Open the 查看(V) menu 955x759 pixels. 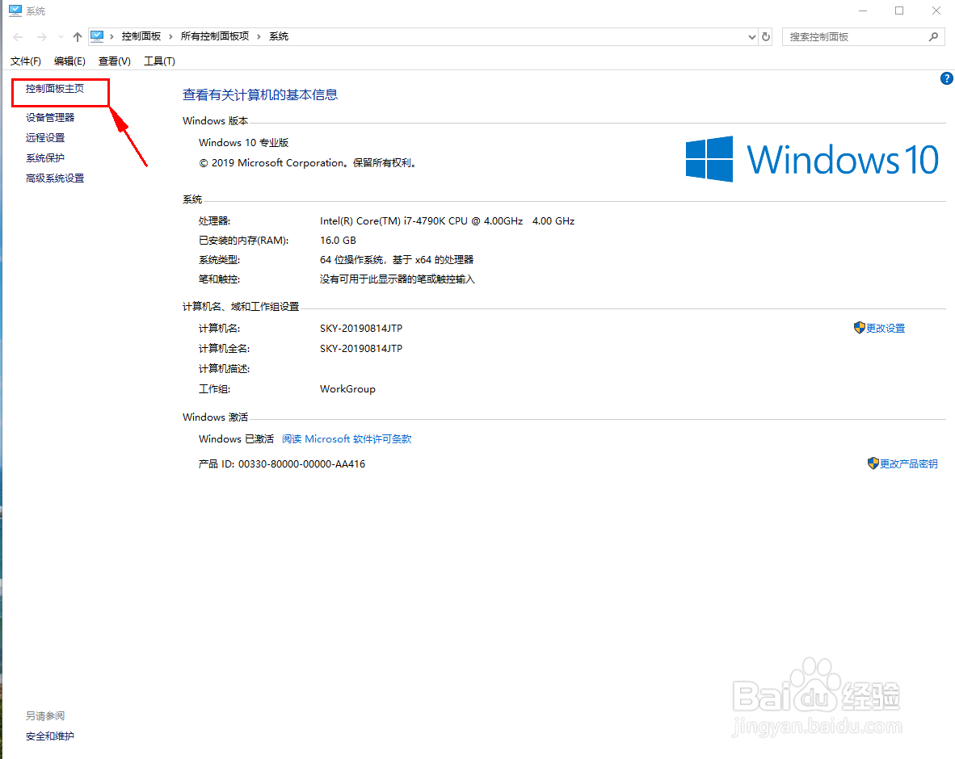coord(115,61)
